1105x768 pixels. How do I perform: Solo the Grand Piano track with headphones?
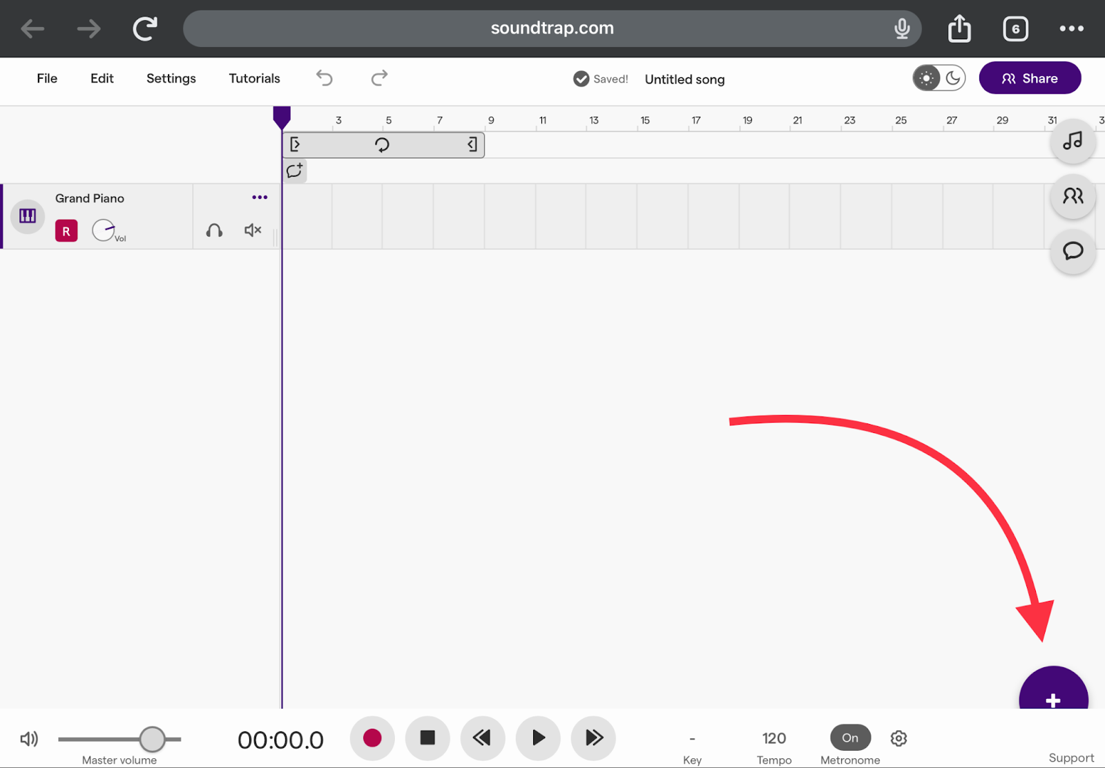214,230
